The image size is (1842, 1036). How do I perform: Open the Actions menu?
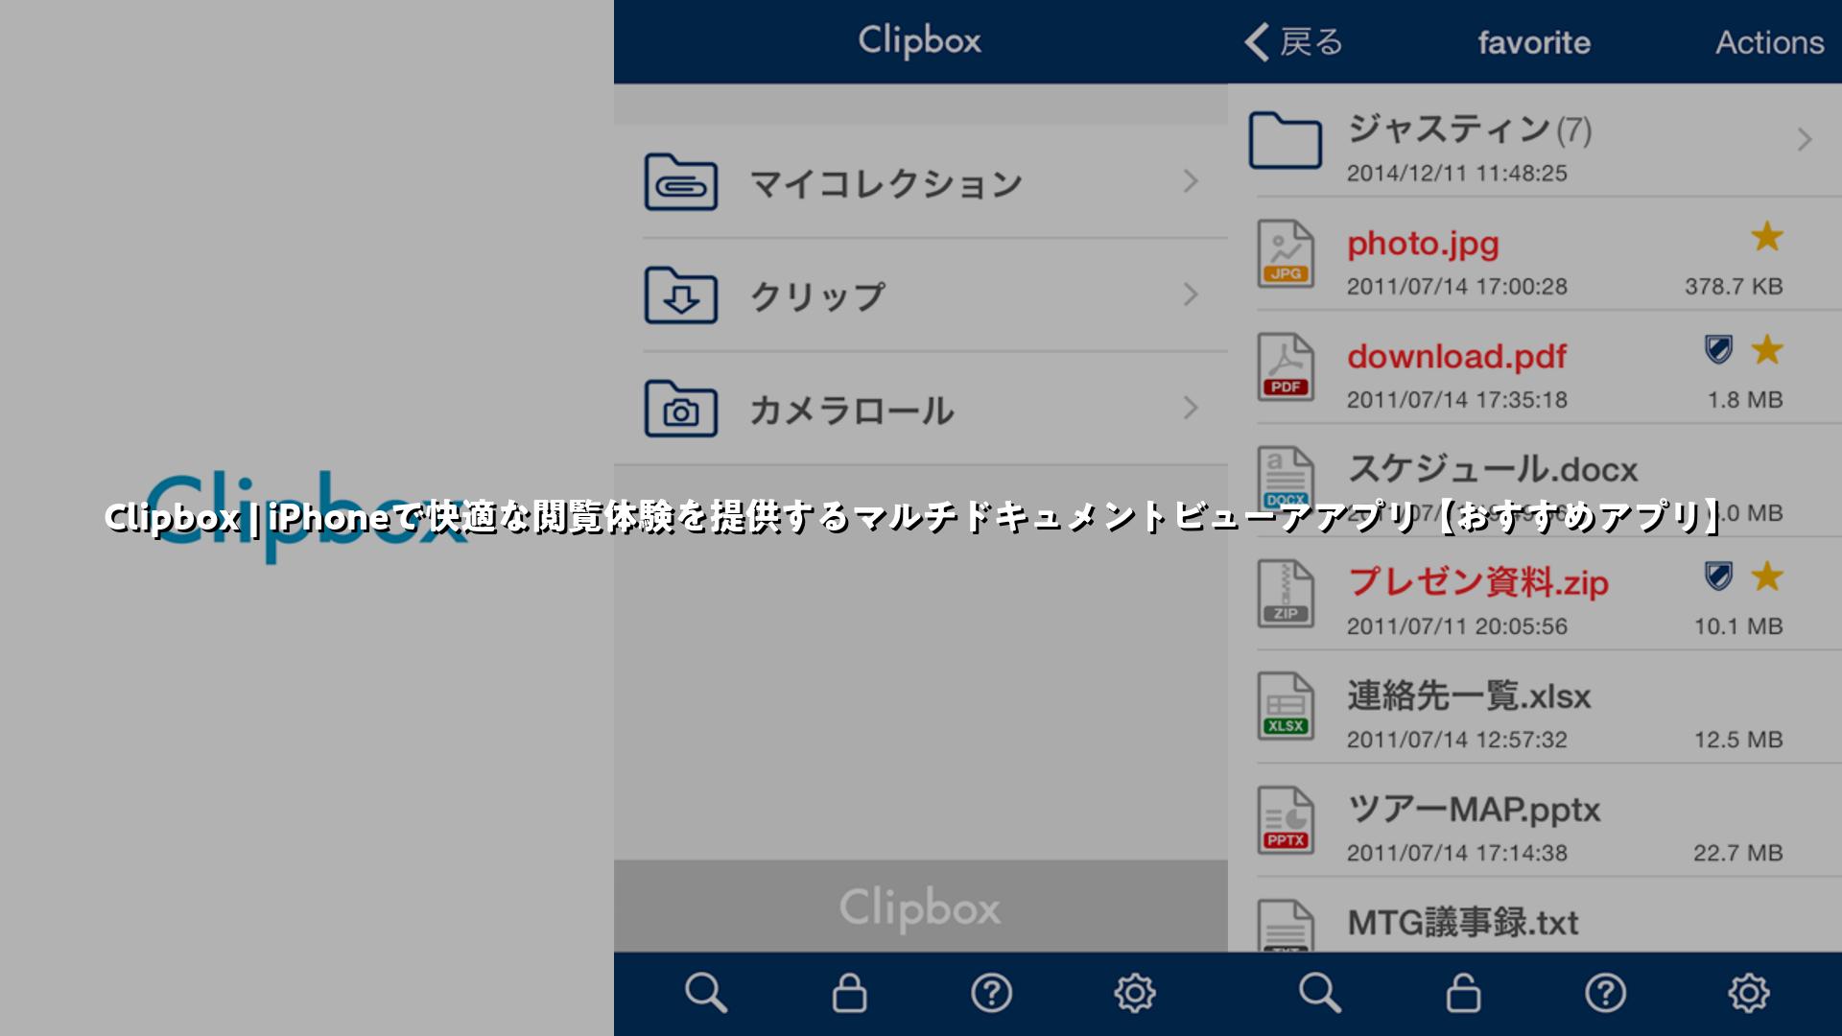point(1769,42)
